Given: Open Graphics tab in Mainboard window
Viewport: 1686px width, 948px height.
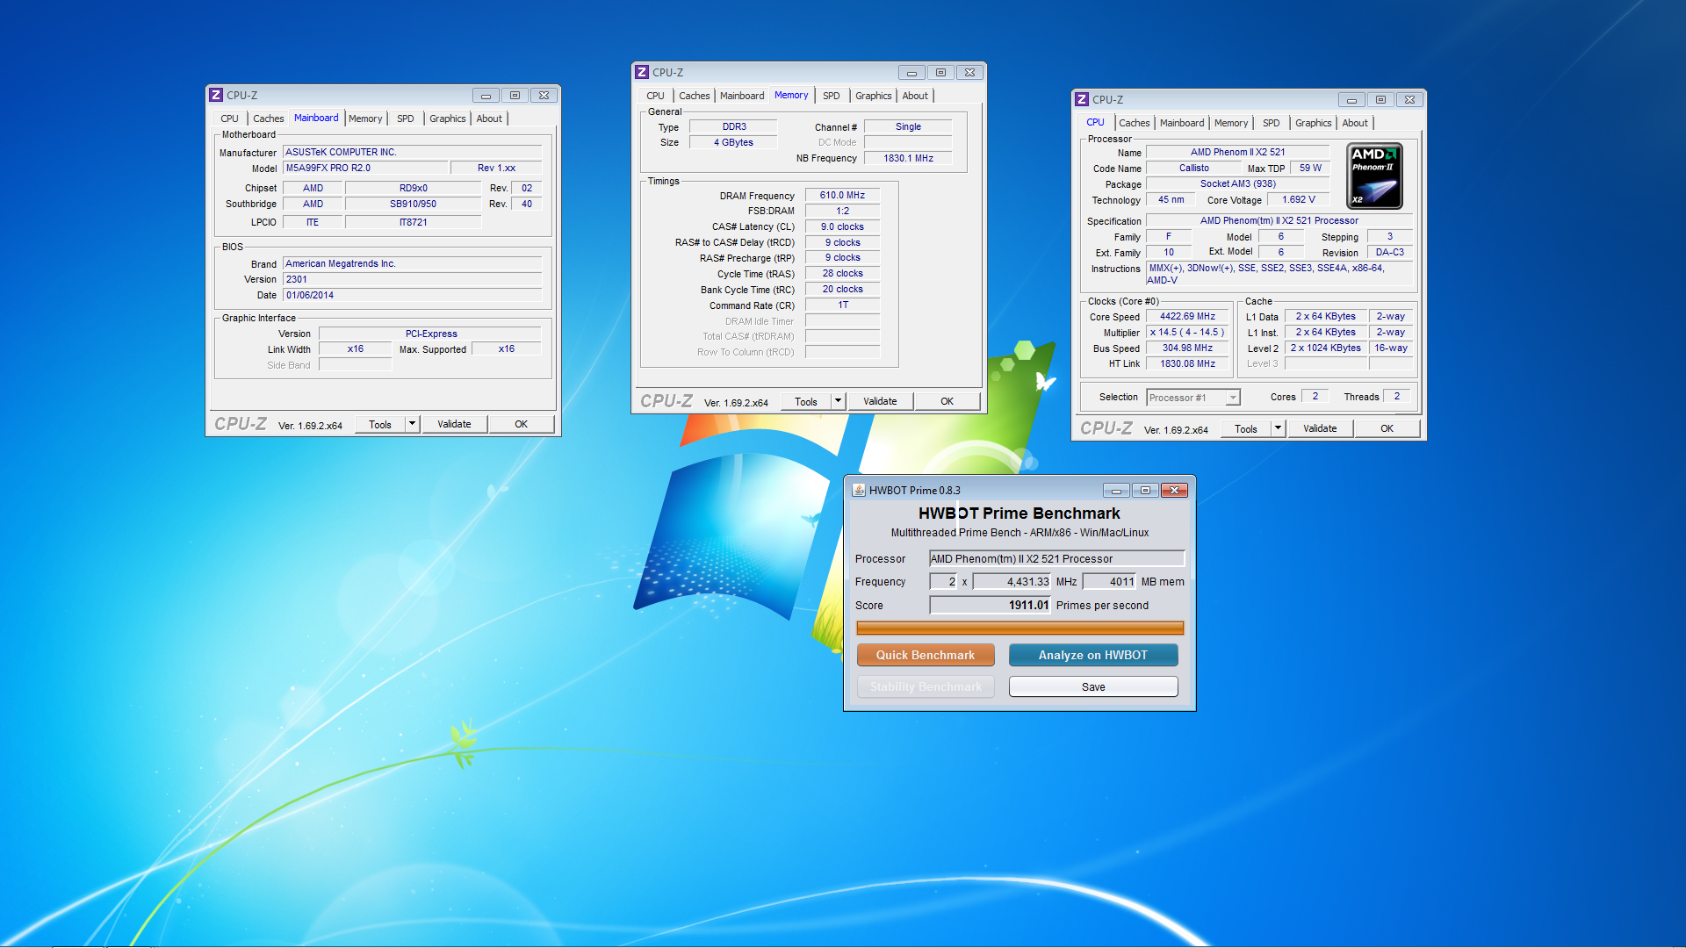Looking at the screenshot, I should [448, 118].
